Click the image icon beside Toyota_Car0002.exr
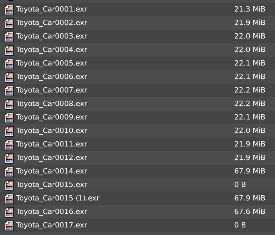The image size is (275, 235). [9, 23]
